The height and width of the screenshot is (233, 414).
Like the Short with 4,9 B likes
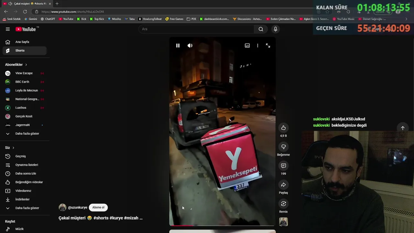[283, 128]
